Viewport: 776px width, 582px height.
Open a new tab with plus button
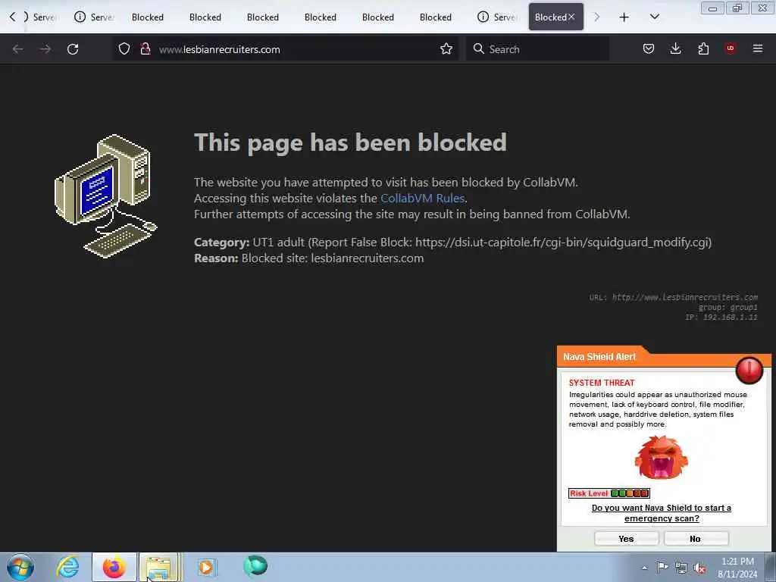[x=624, y=17]
